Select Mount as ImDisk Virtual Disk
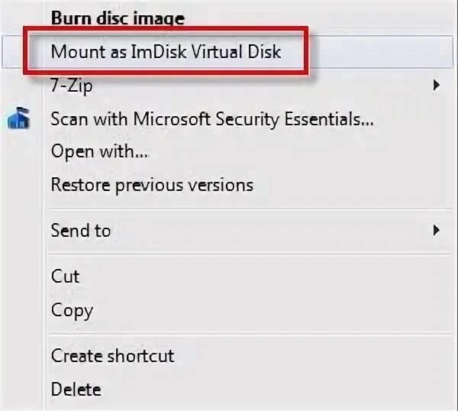Image resolution: width=458 pixels, height=411 pixels. (x=166, y=52)
